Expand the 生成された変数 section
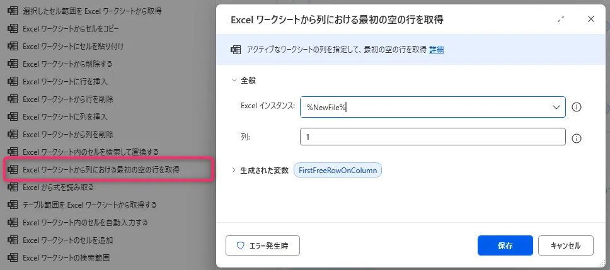The height and width of the screenshot is (270, 610). (x=234, y=170)
